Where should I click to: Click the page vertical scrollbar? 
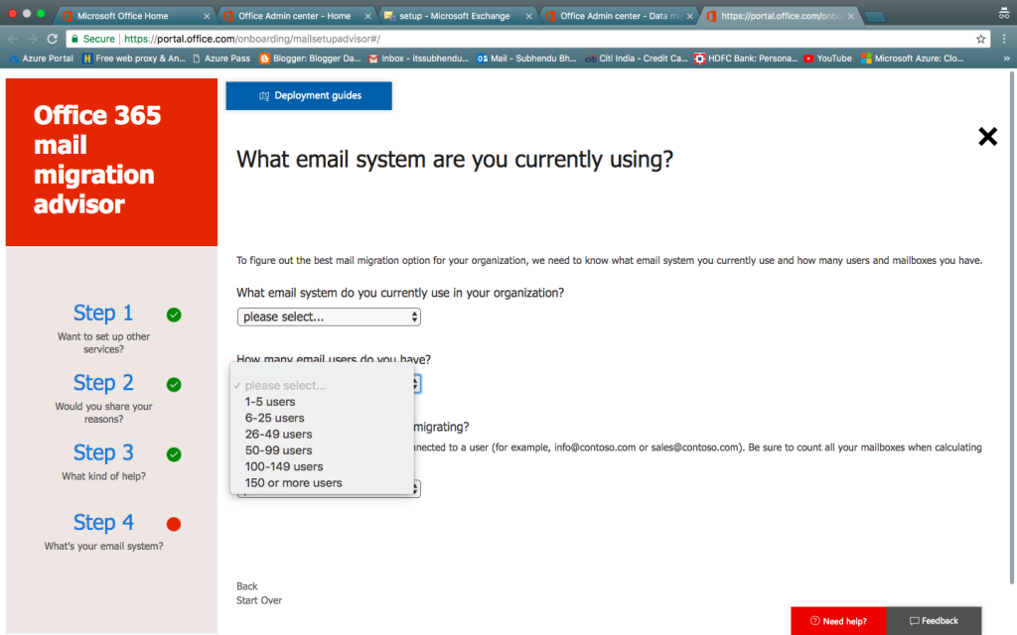(1012, 327)
